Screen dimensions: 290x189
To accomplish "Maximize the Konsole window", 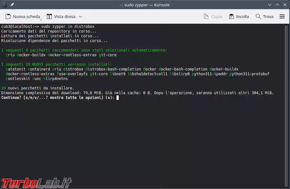I will click(277, 5).
